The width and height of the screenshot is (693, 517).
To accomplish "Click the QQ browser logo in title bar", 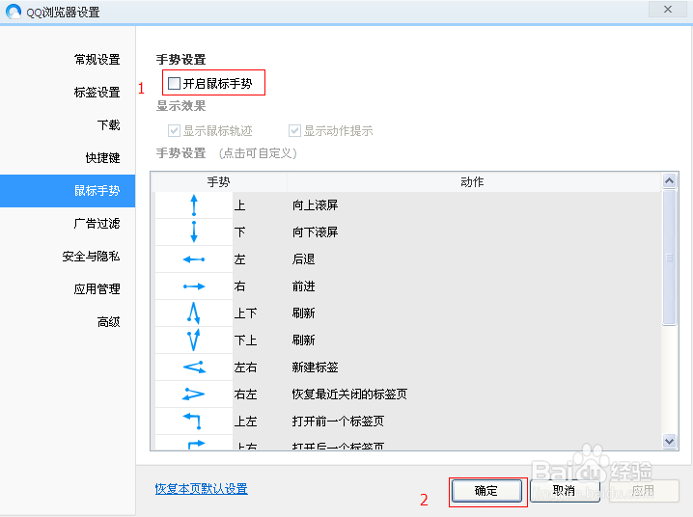I will click(14, 11).
